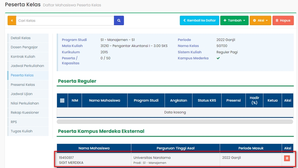Select Kontrak Kuliah sidebar item
Viewport: 298px width, 168px height.
click(x=23, y=57)
